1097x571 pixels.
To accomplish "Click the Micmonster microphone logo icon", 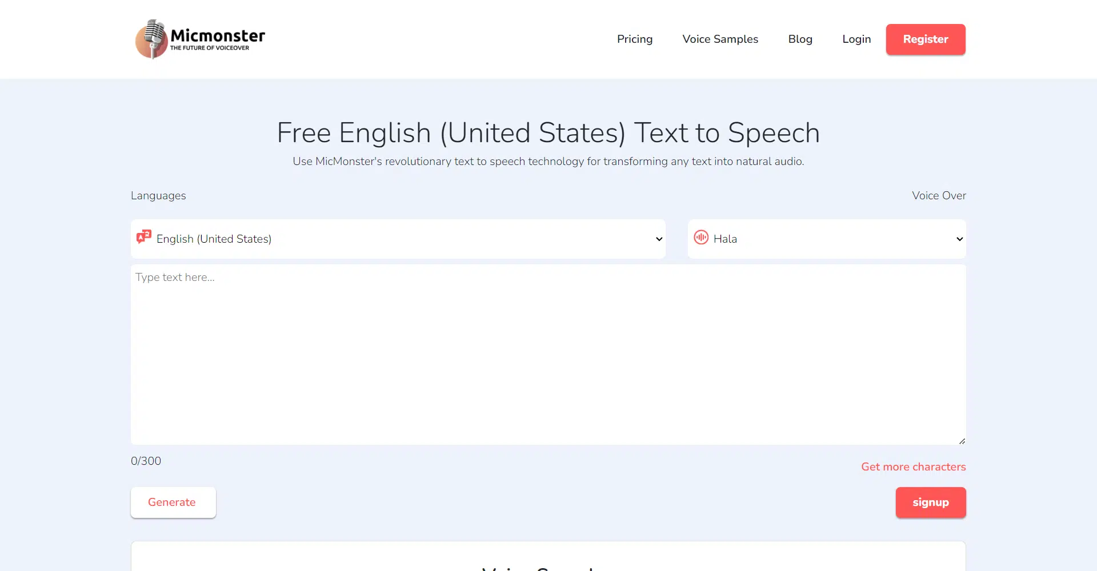I will pos(151,39).
